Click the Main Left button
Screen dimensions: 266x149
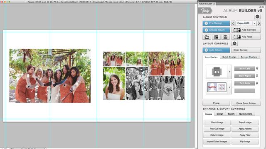(x=244, y=68)
